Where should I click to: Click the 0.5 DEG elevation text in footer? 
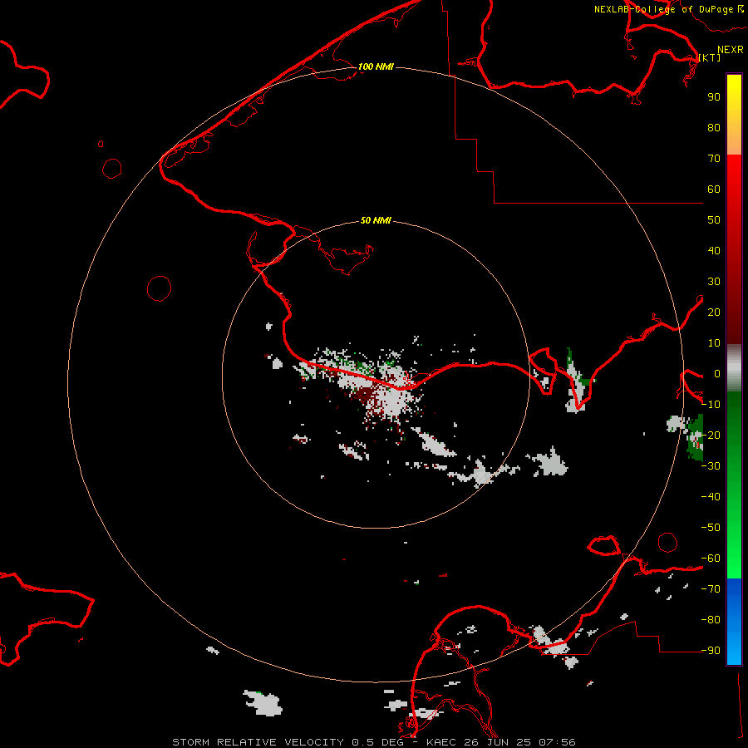click(378, 742)
